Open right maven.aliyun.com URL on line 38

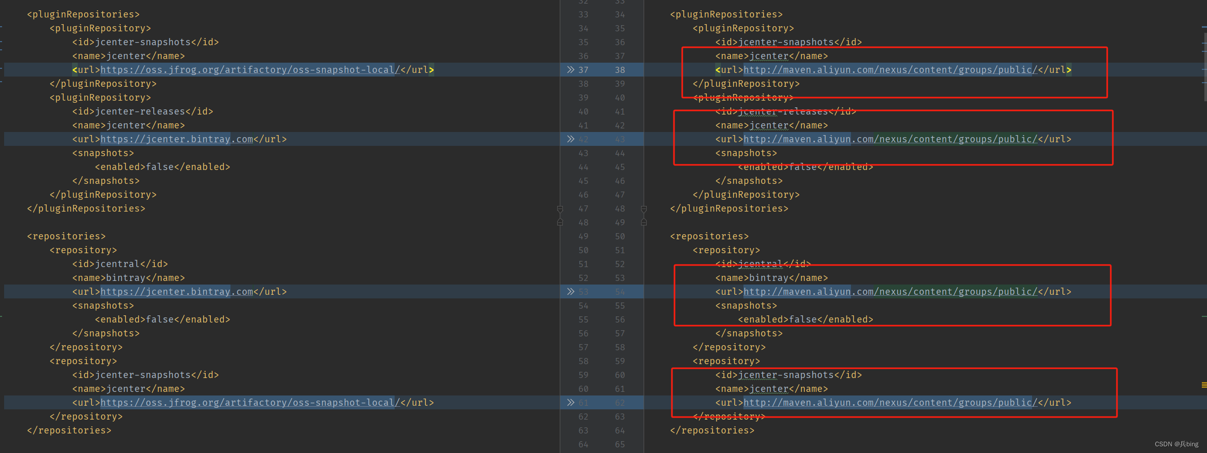[x=891, y=70]
